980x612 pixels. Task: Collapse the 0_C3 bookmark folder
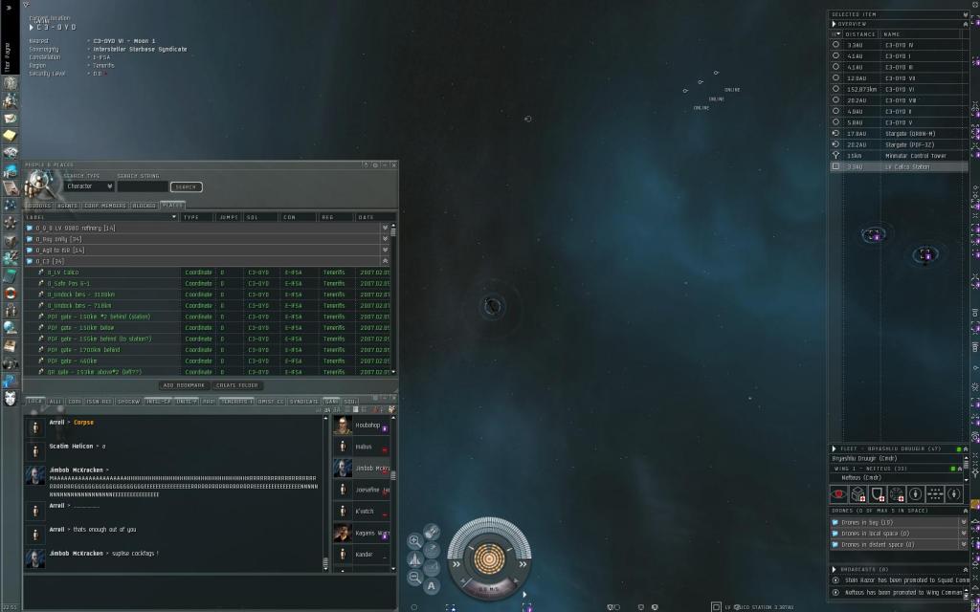point(386,261)
